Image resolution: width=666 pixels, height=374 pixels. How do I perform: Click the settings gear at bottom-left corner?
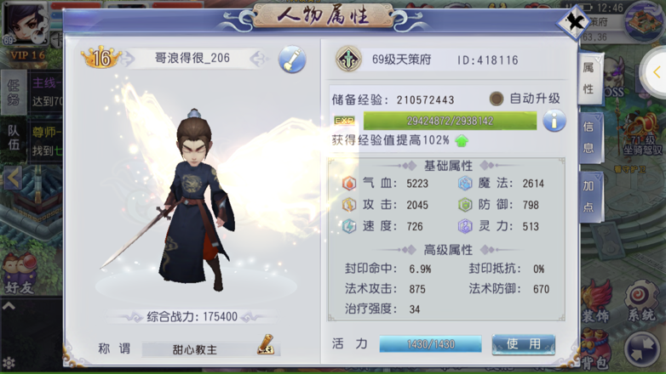(9, 364)
